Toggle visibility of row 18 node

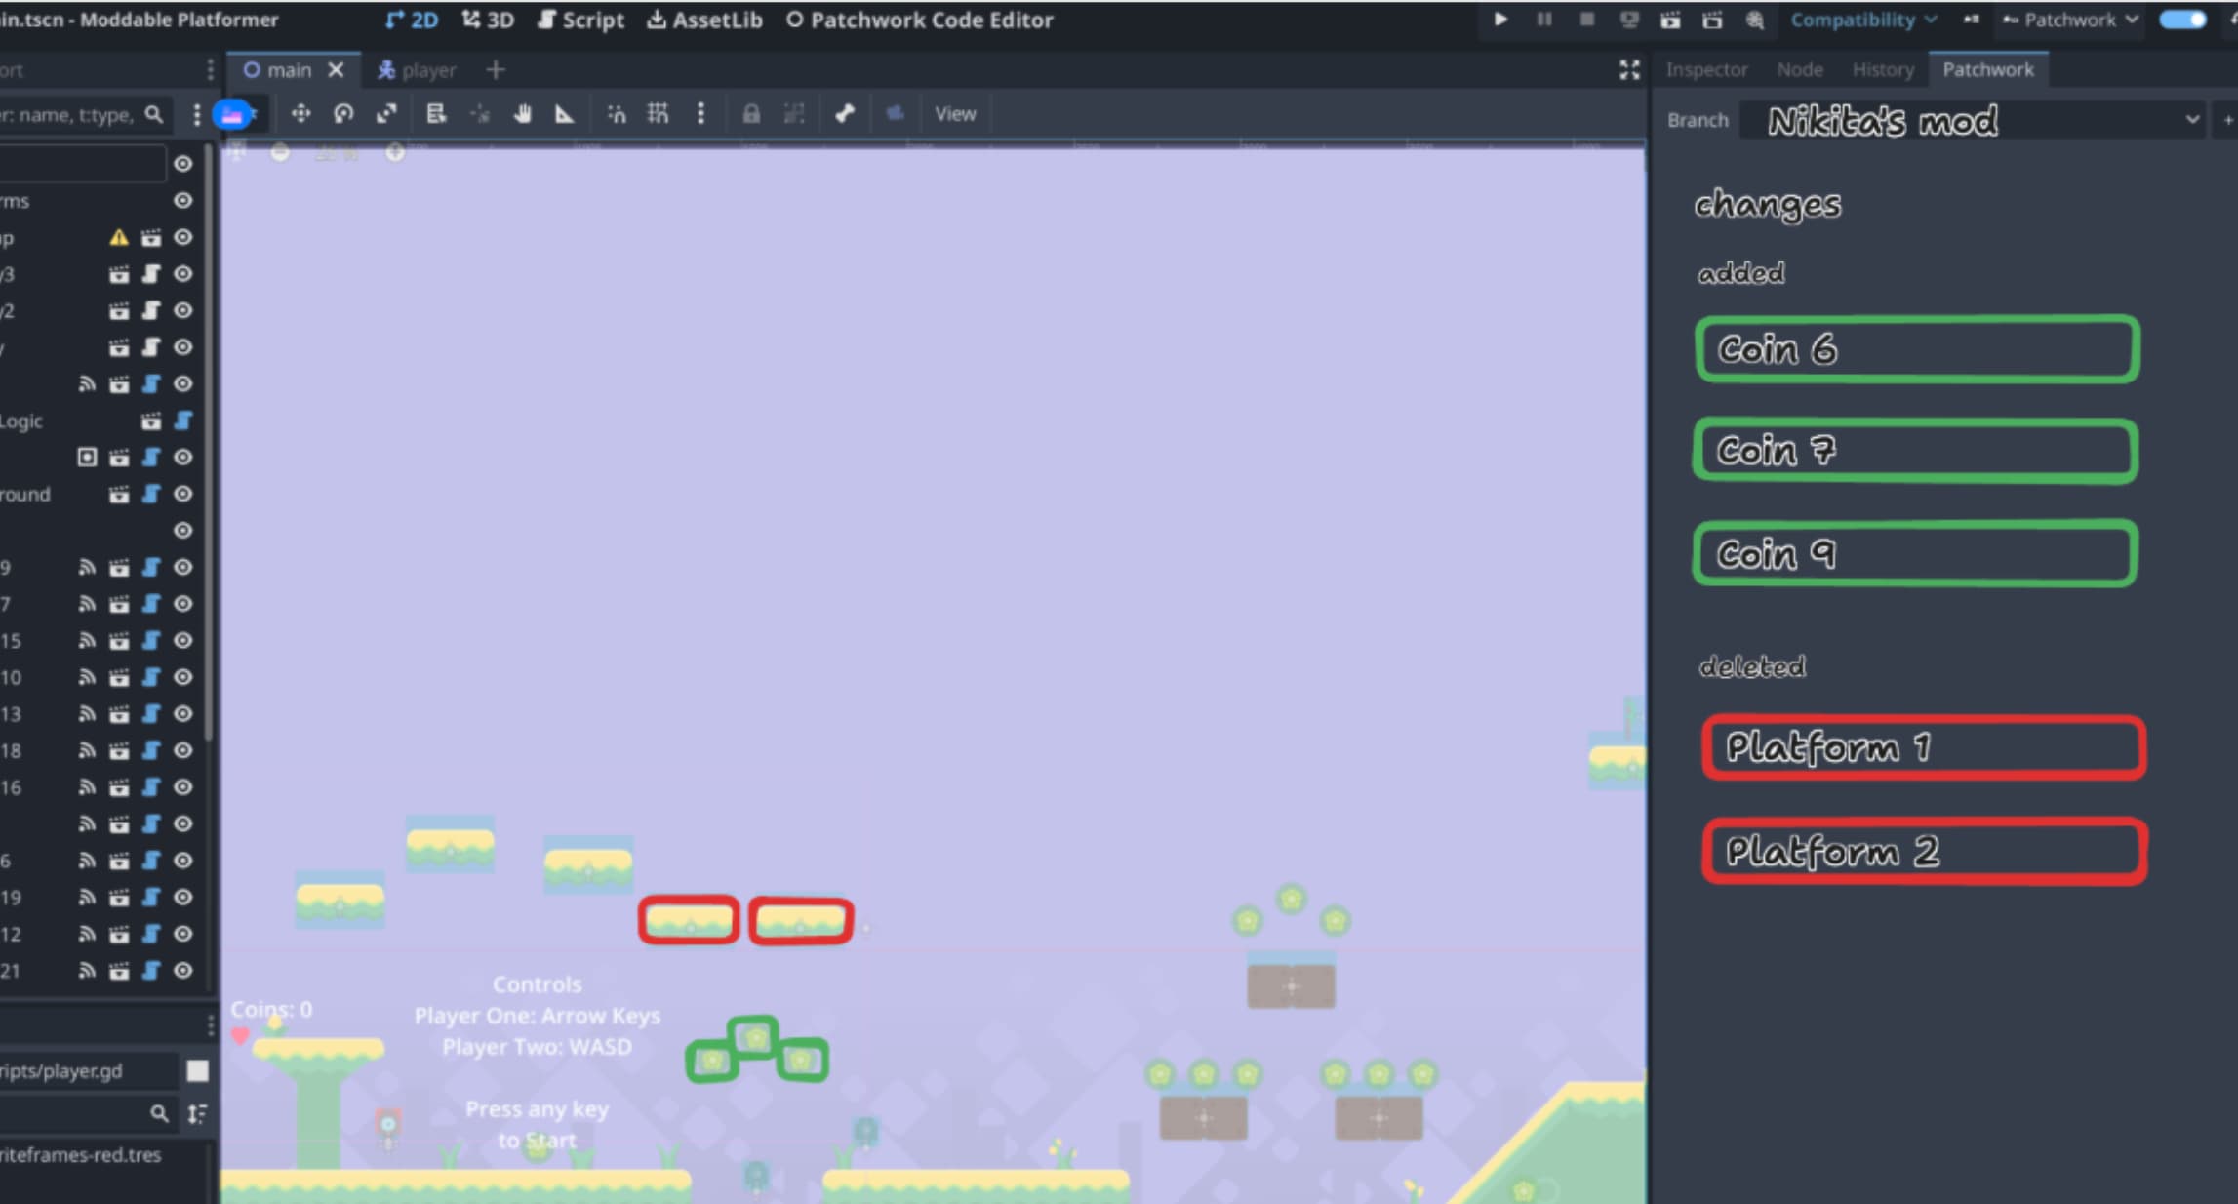(182, 750)
